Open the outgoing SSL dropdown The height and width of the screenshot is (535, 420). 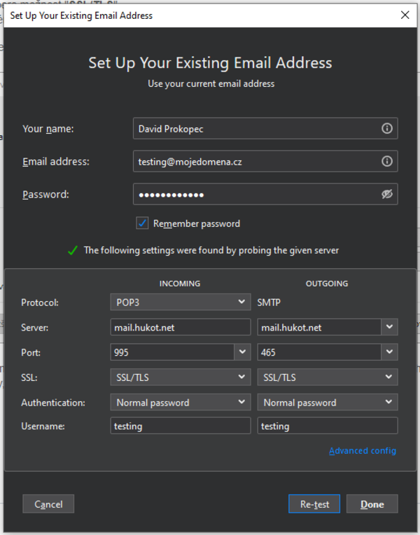coord(327,377)
